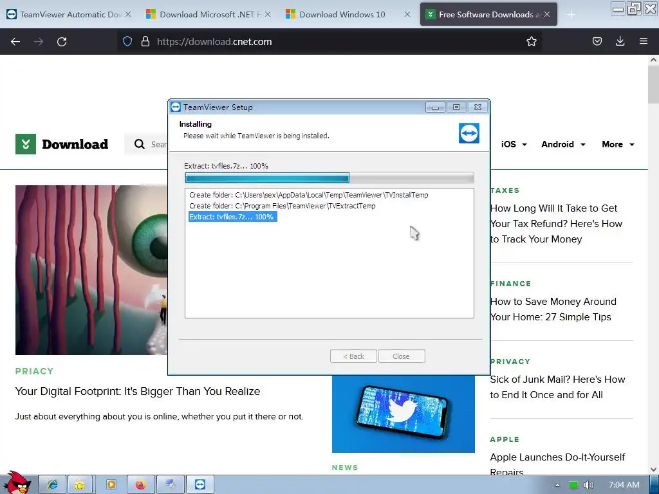Click the green CNET Download logo icon

[26, 144]
